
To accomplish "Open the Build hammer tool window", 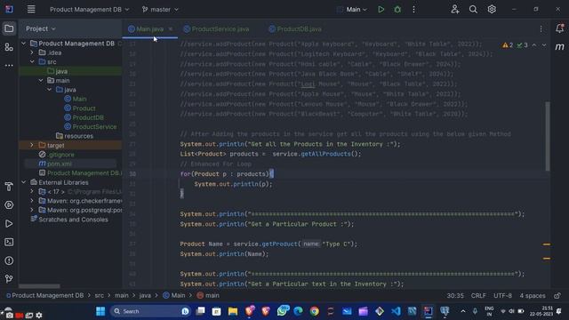I will [9, 187].
